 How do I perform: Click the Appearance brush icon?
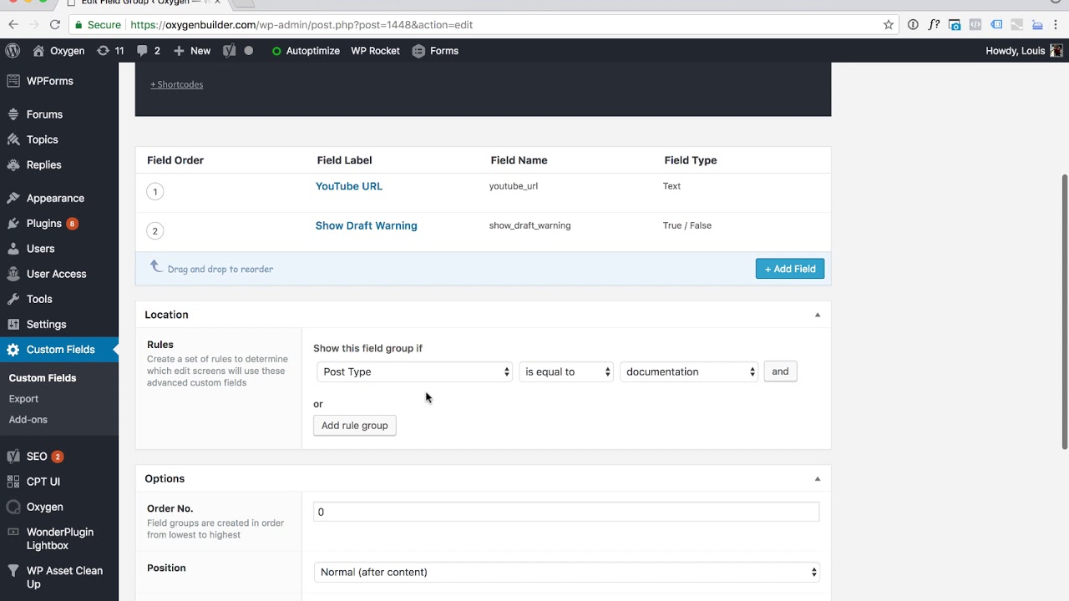click(13, 199)
